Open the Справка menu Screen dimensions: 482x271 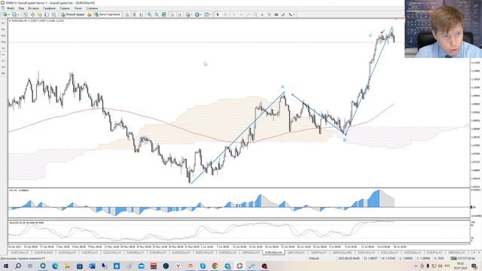(x=92, y=8)
